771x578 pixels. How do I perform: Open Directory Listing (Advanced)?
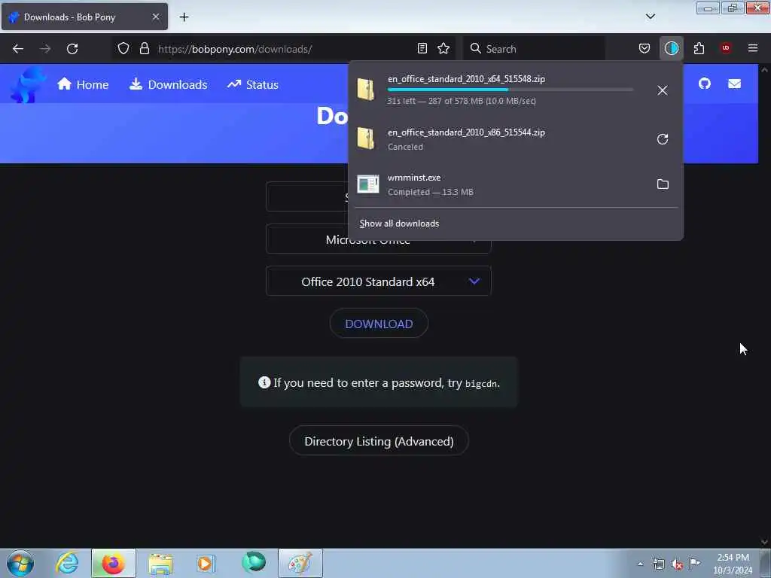(379, 441)
